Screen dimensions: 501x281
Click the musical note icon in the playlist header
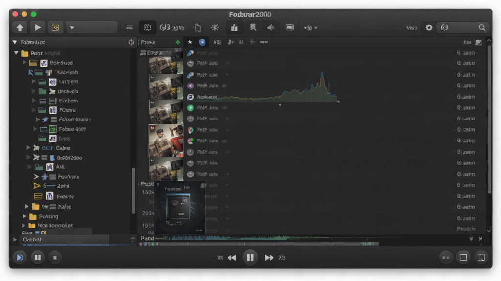click(230, 42)
